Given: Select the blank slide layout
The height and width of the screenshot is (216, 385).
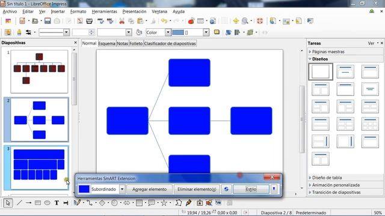Looking at the screenshot, I should click(x=321, y=71).
